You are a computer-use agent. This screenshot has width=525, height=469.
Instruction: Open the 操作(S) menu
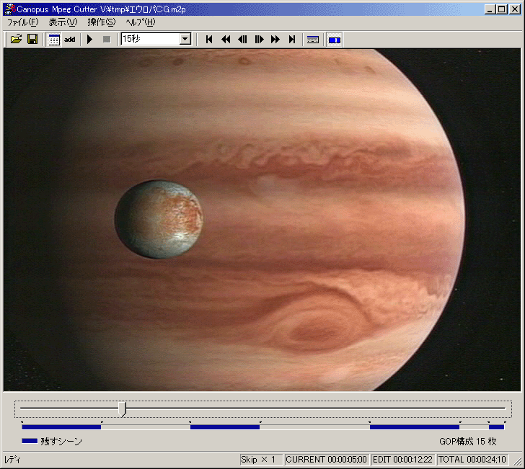coord(102,22)
